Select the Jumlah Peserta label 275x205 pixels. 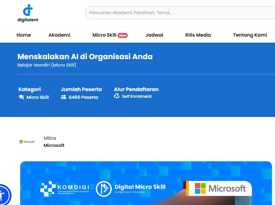(81, 89)
